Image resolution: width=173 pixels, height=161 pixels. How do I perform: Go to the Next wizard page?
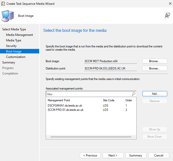pos(112,155)
